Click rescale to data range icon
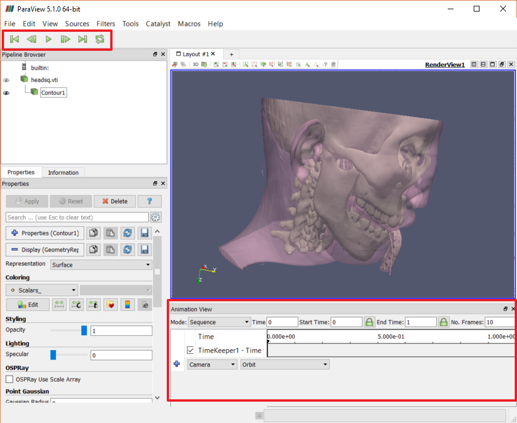Image resolution: width=517 pixels, height=423 pixels. pyautogui.click(x=59, y=305)
